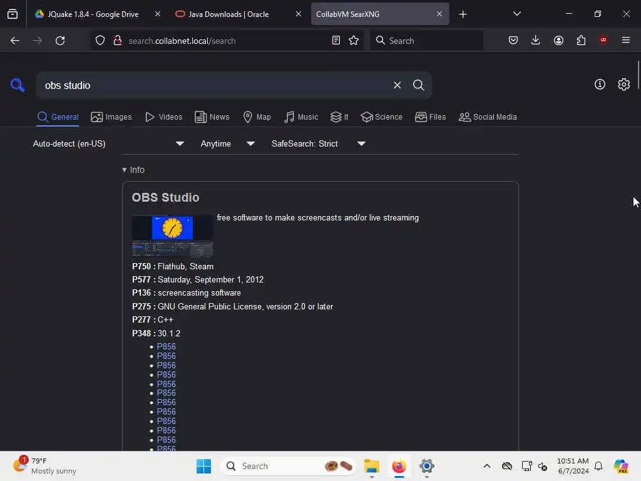Focus the address bar URL field
This screenshot has height=481, width=641.
click(x=227, y=41)
